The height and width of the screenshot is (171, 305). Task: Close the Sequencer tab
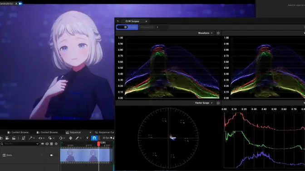click(x=90, y=133)
